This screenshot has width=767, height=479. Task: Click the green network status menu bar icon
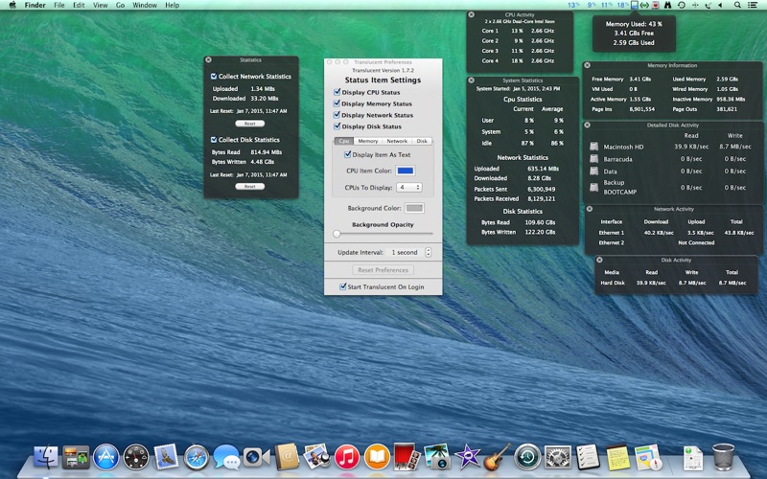pos(644,5)
